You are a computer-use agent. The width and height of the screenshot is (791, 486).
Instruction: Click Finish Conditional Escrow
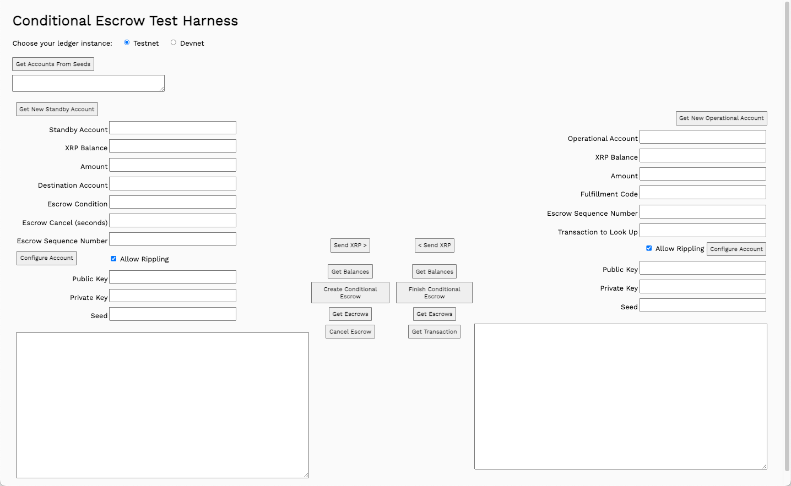pos(434,292)
